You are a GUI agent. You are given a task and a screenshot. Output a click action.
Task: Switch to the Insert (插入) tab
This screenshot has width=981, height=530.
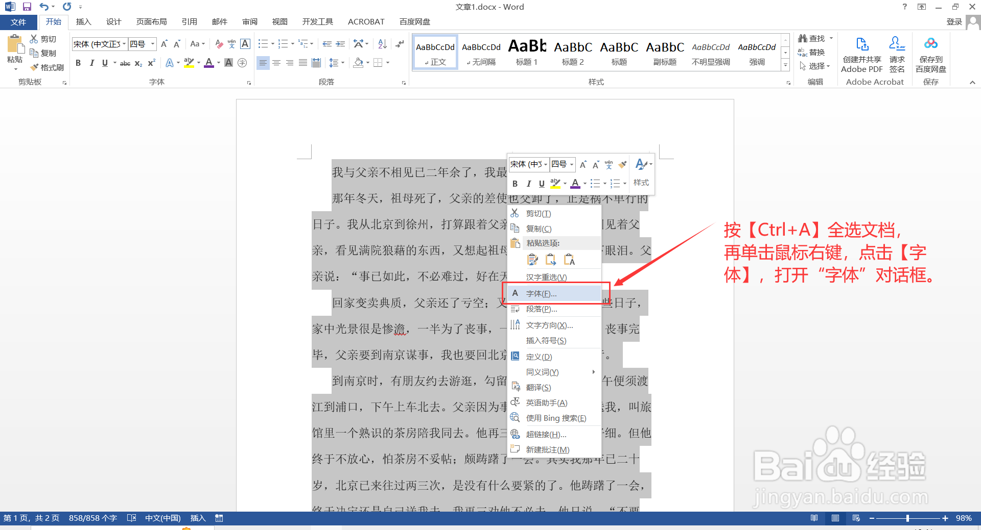(83, 22)
